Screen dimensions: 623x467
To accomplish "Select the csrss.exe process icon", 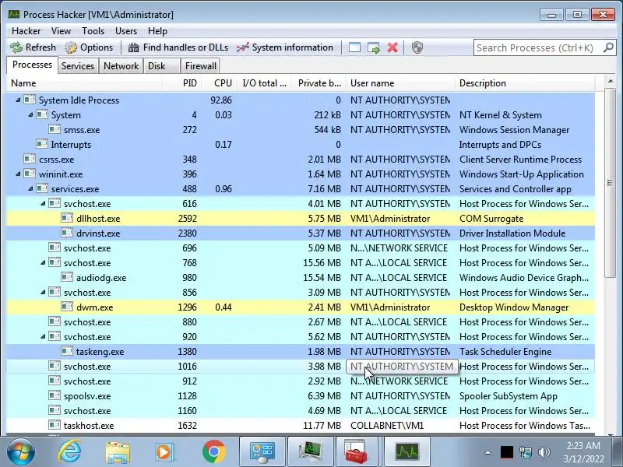I will [x=30, y=160].
